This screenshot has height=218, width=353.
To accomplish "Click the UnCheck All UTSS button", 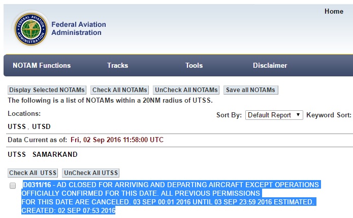I will 91,173.
